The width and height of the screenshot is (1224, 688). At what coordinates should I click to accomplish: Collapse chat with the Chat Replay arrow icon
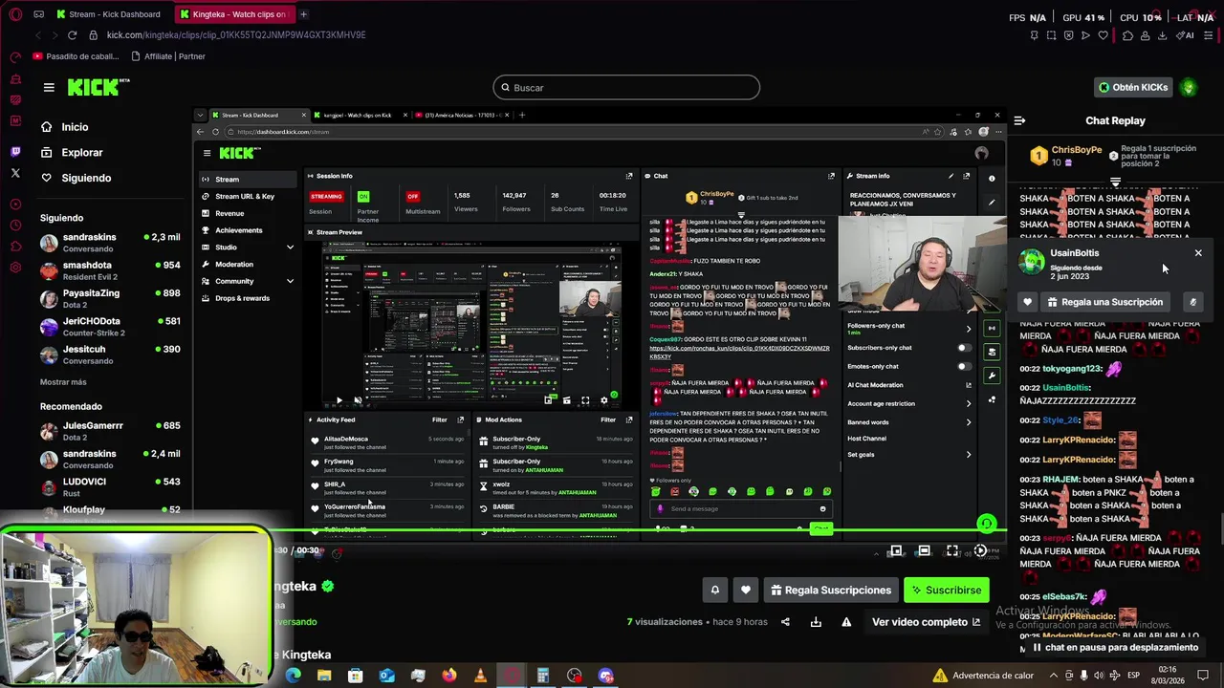click(1019, 120)
